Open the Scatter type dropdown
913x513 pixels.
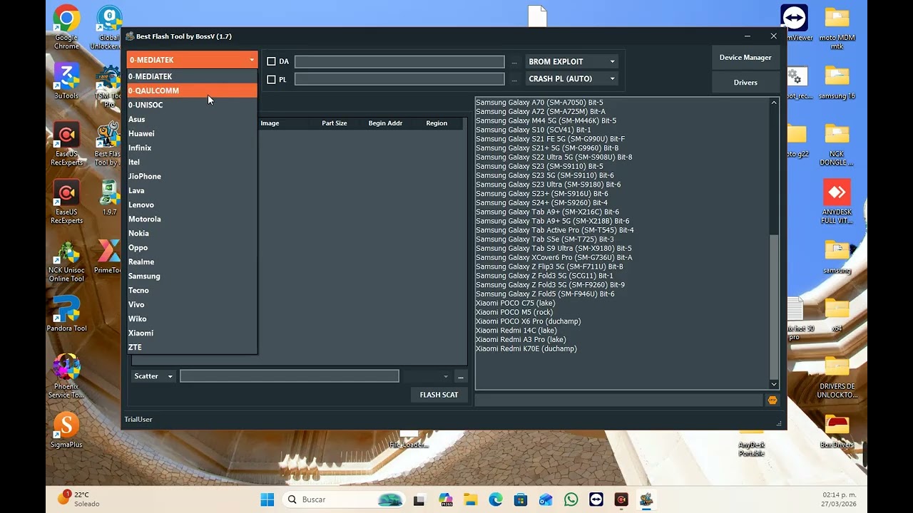pyautogui.click(x=153, y=376)
